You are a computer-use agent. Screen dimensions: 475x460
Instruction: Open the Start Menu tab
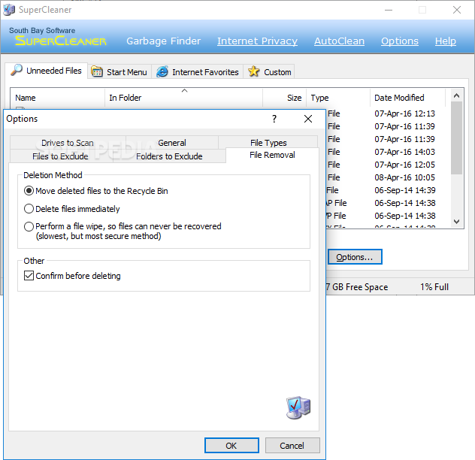tap(120, 72)
